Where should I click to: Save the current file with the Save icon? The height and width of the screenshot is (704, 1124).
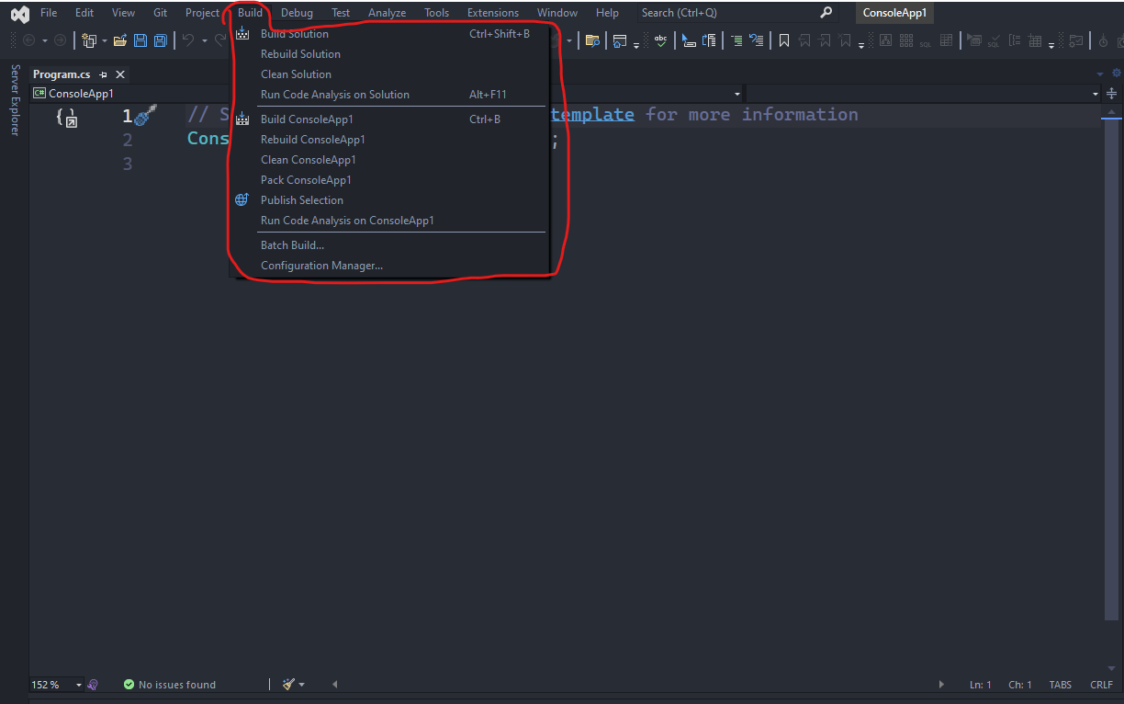pos(140,40)
